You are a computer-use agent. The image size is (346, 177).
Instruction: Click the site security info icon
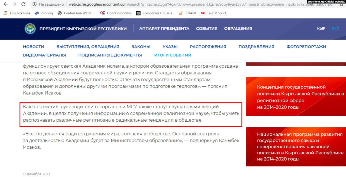(35, 4)
